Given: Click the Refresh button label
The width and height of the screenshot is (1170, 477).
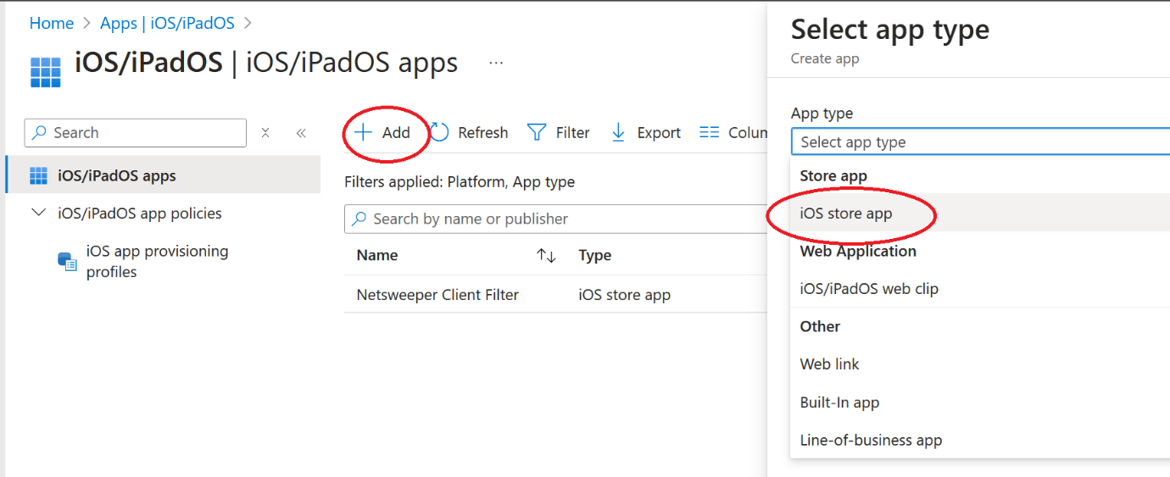Looking at the screenshot, I should point(483,133).
